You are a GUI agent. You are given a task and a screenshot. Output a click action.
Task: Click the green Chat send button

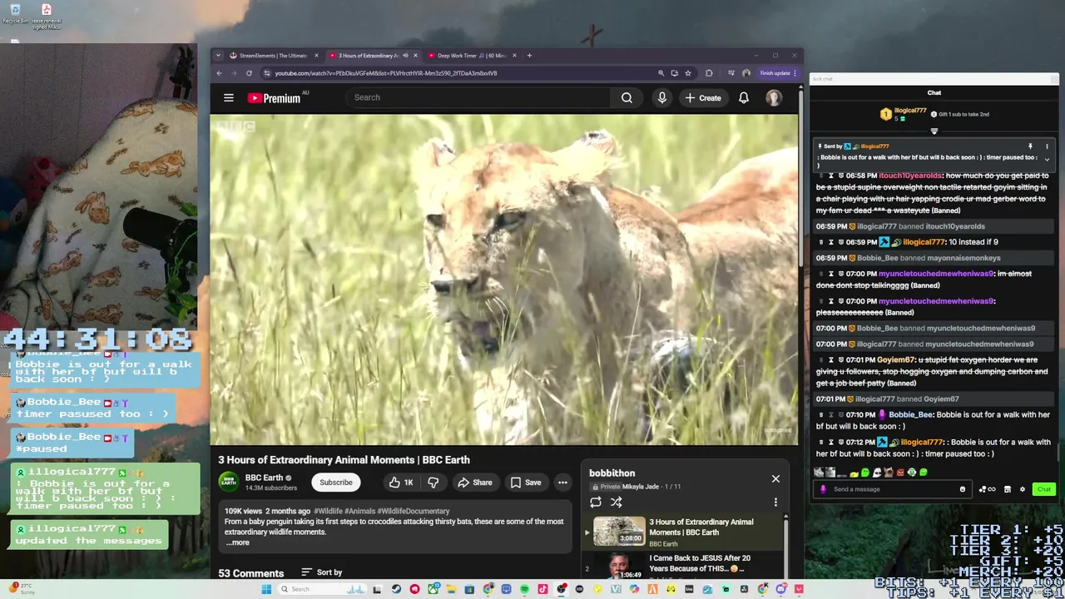click(1043, 489)
